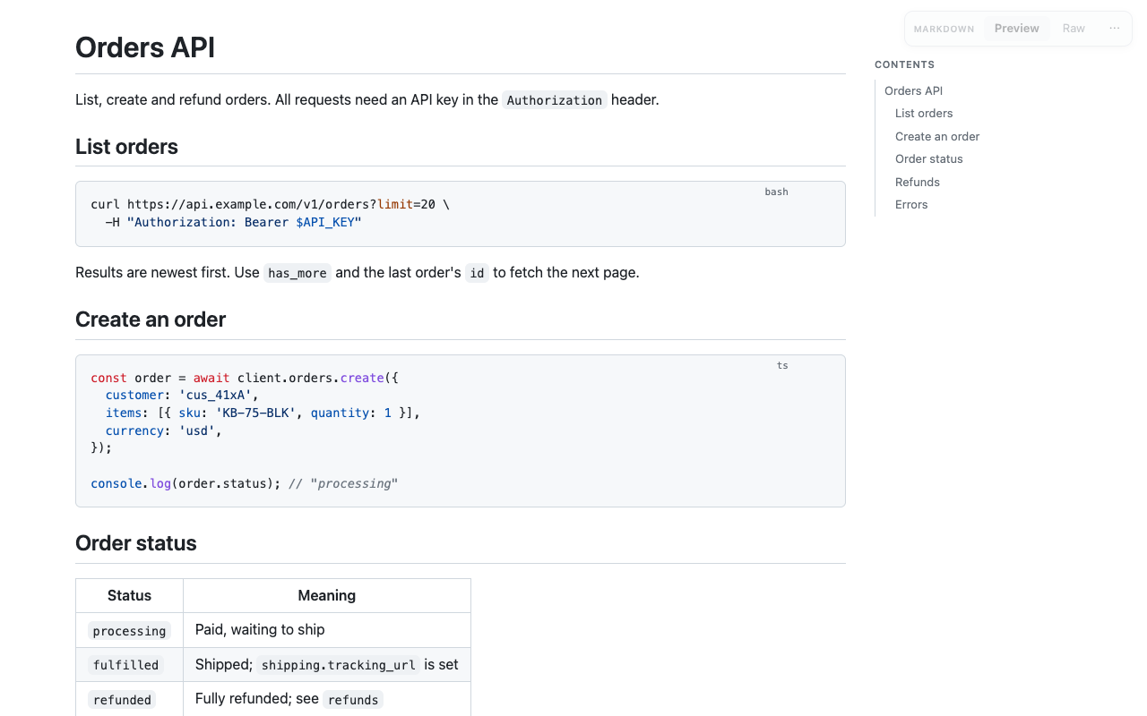Click the customer 'cus_41xA' code line

click(182, 396)
